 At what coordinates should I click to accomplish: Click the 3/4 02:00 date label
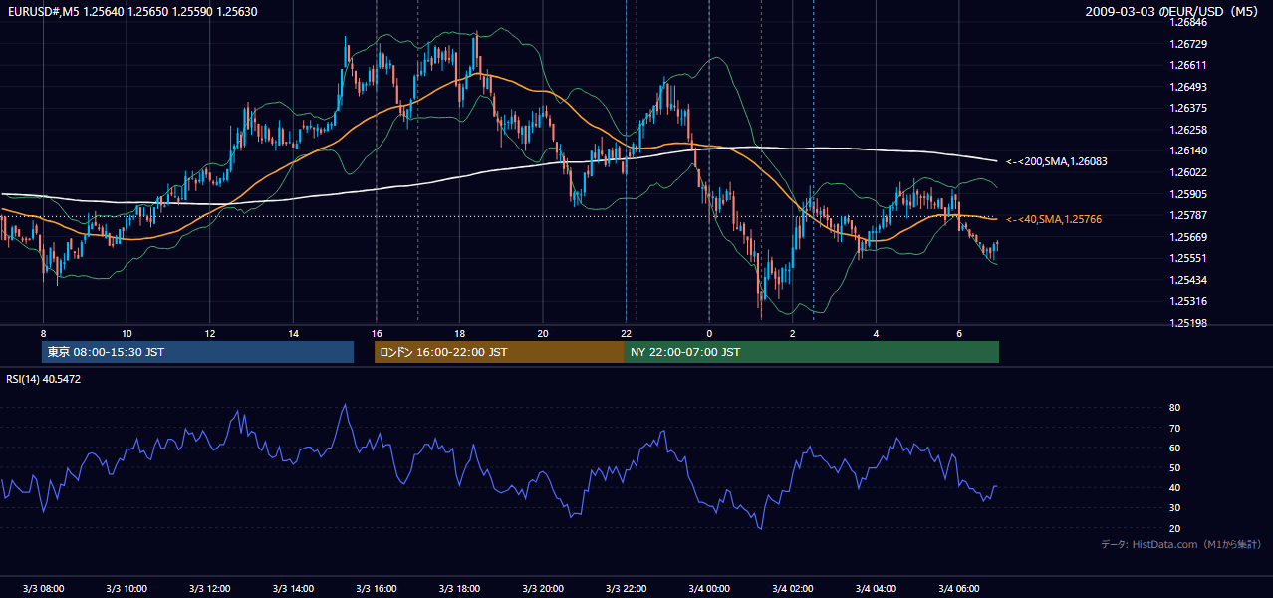(x=792, y=589)
